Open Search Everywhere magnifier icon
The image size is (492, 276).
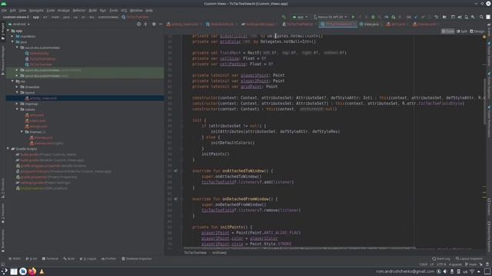click(481, 17)
